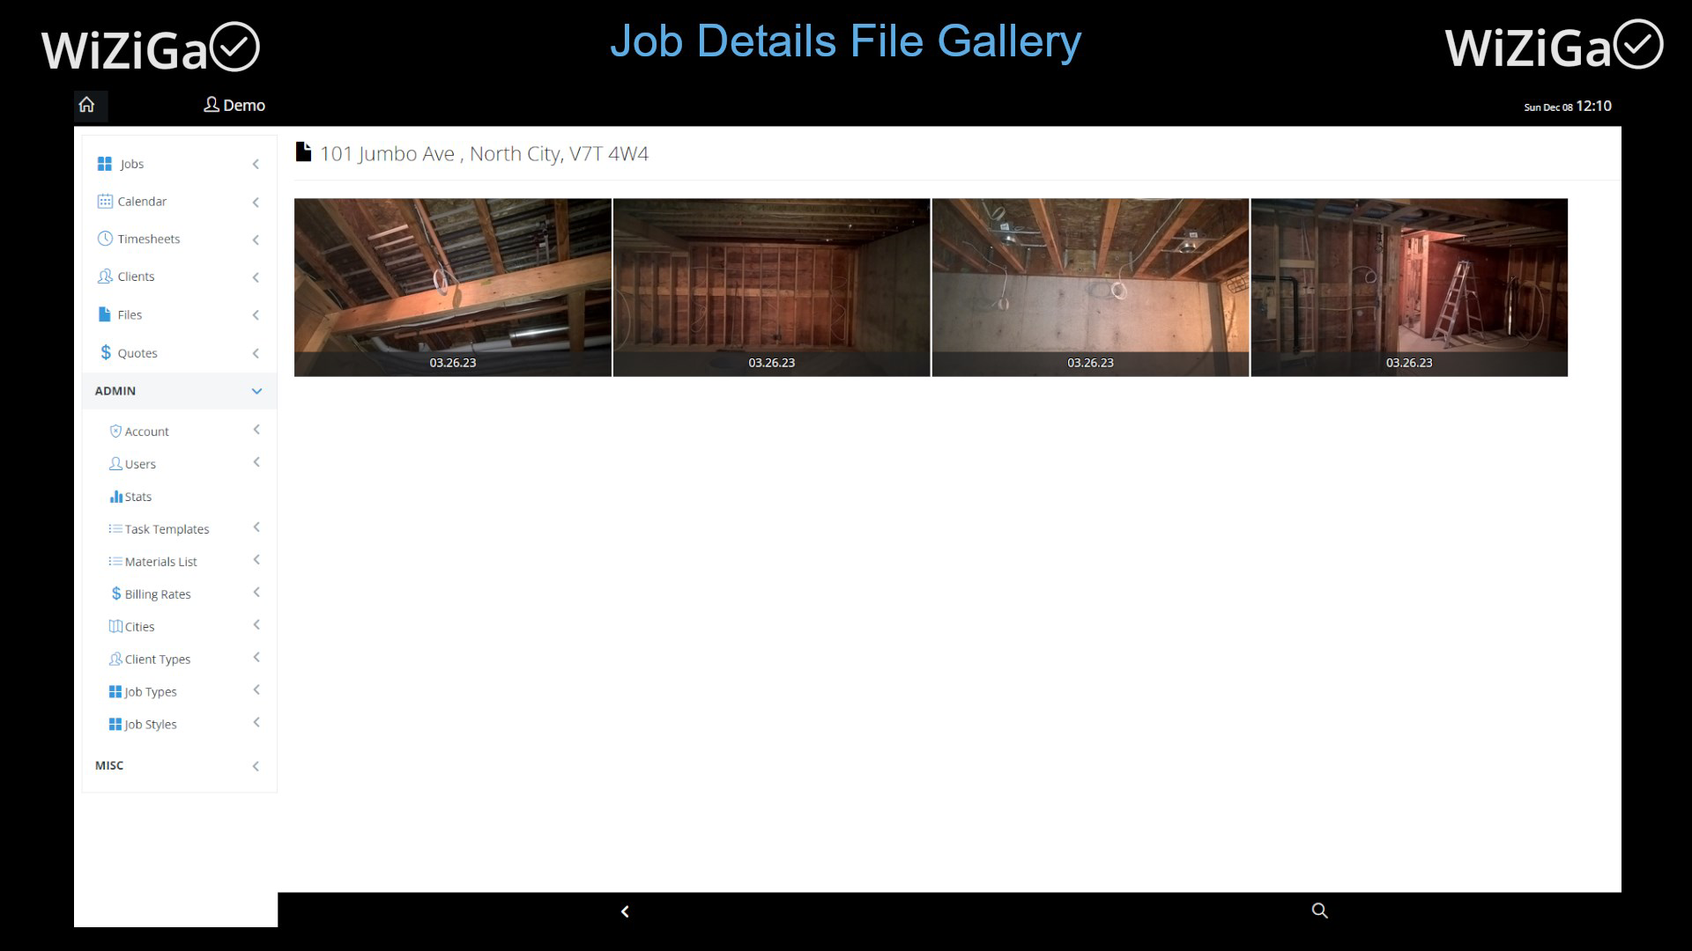This screenshot has height=951, width=1692.
Task: Open third photo showing concrete wall
Action: click(1091, 287)
